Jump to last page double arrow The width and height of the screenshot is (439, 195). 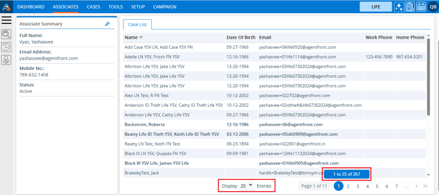[425, 186]
